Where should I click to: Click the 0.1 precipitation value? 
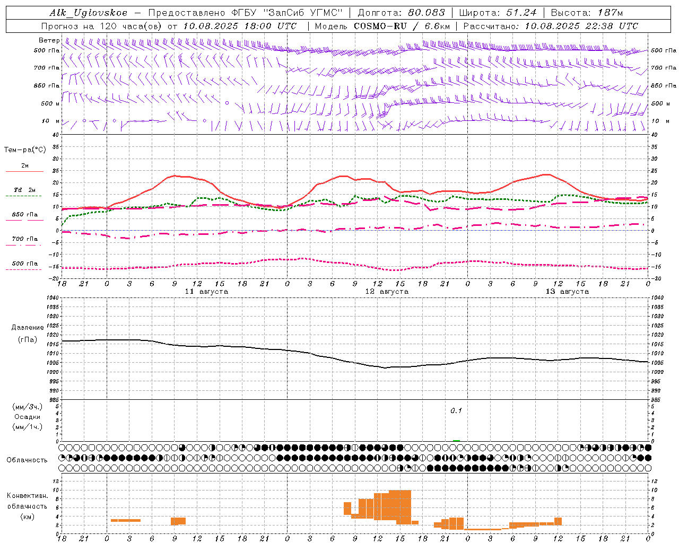coord(456,411)
